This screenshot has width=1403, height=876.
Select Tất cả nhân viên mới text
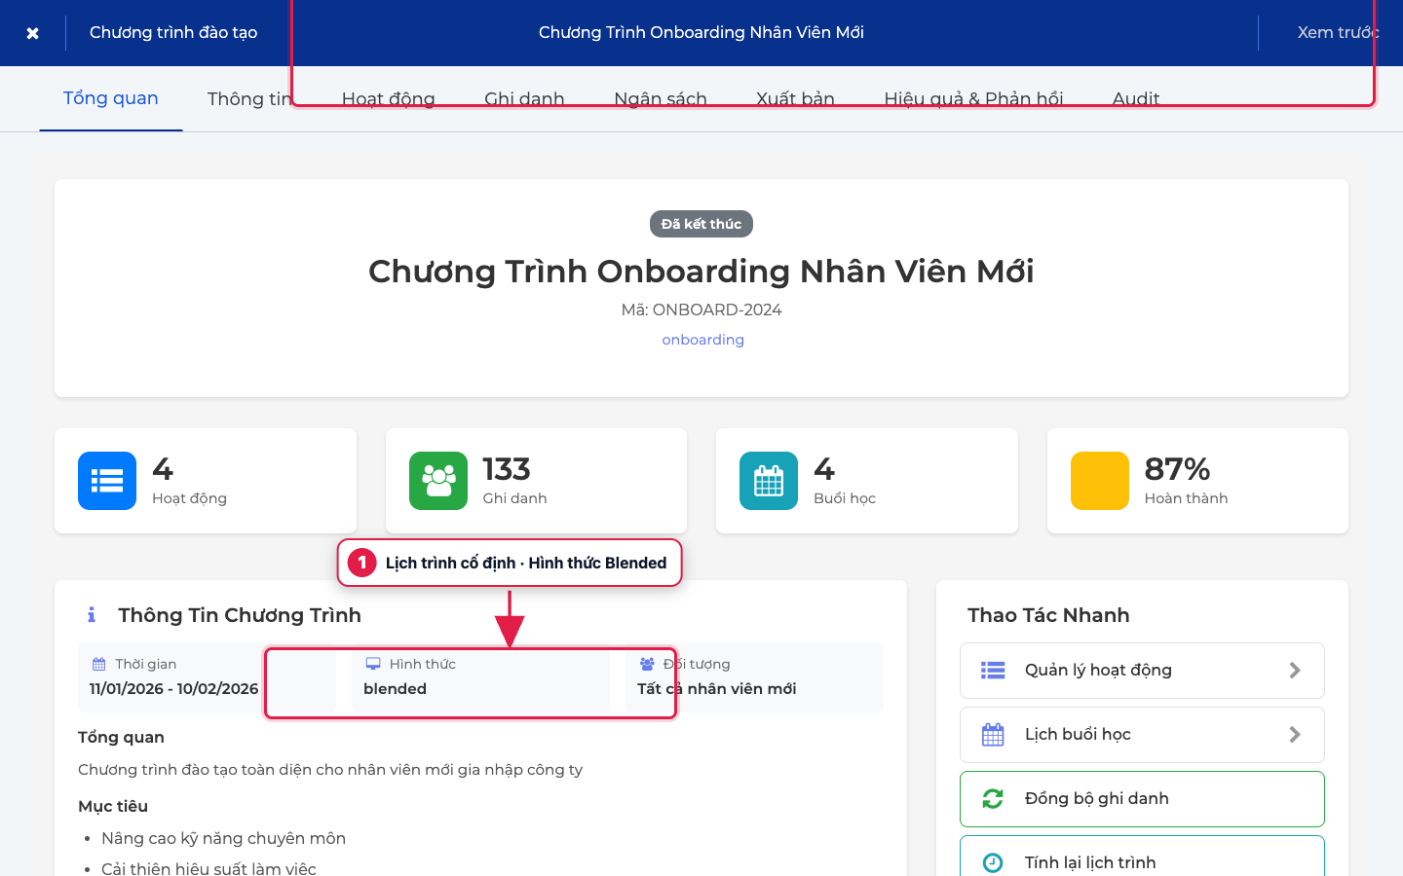point(717,688)
